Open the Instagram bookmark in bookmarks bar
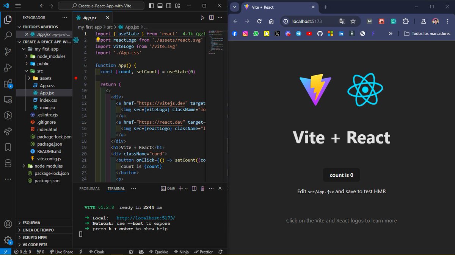Image resolution: width=455 pixels, height=255 pixels. pos(245,34)
